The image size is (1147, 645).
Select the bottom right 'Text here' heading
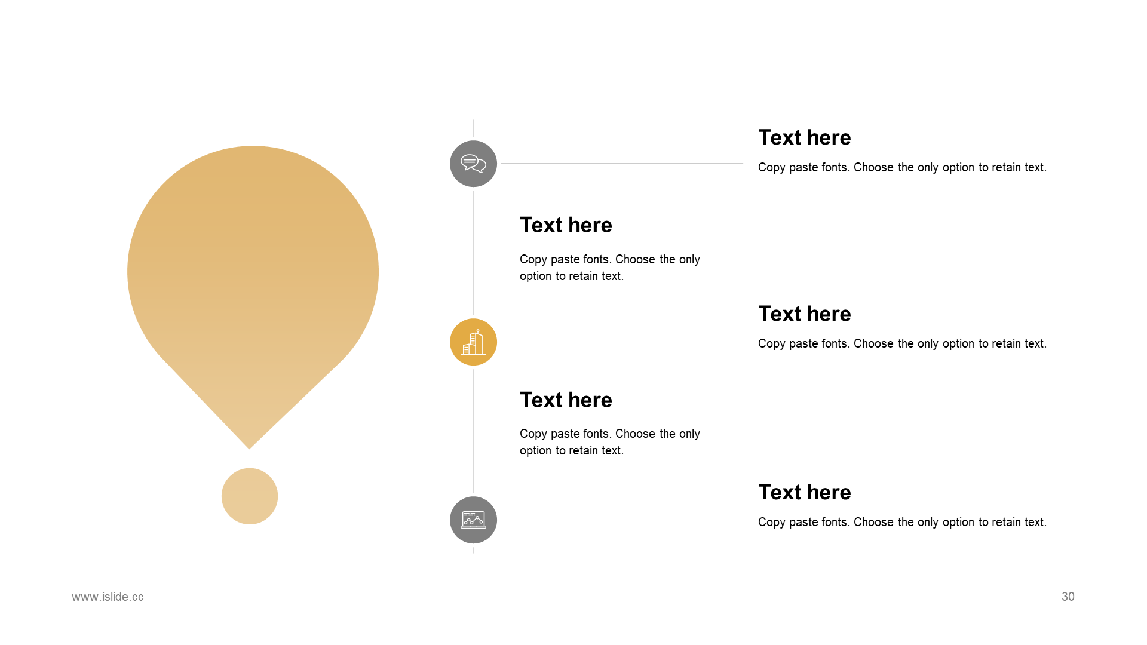(804, 492)
